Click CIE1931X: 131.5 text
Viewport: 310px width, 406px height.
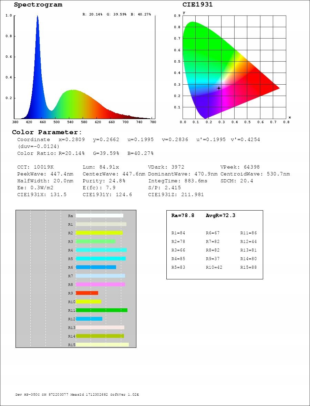point(42,194)
